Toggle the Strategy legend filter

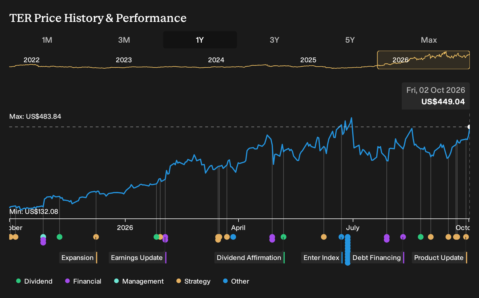tap(193, 281)
